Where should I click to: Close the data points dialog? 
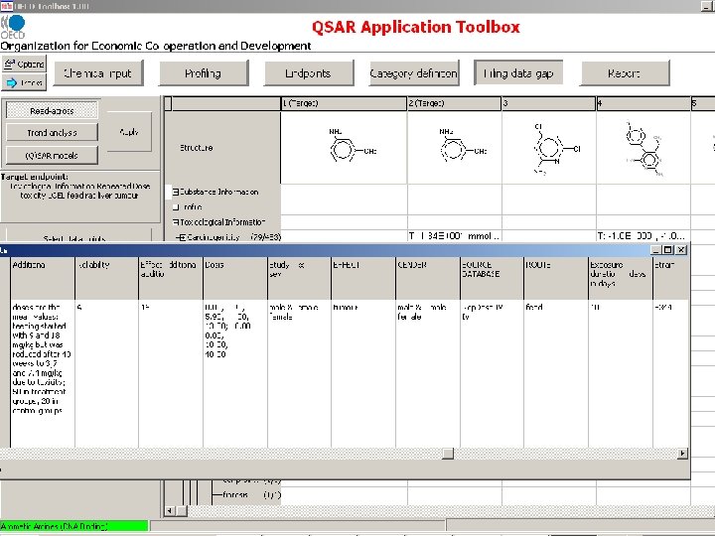pyautogui.click(x=681, y=250)
